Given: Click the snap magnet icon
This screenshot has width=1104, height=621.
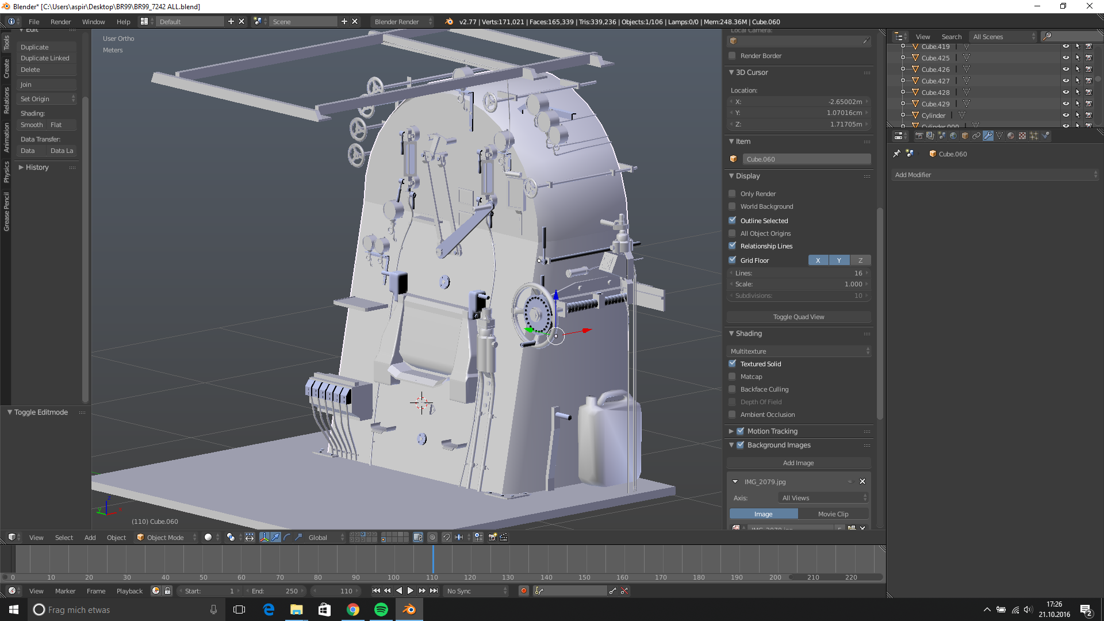Looking at the screenshot, I should click(447, 537).
